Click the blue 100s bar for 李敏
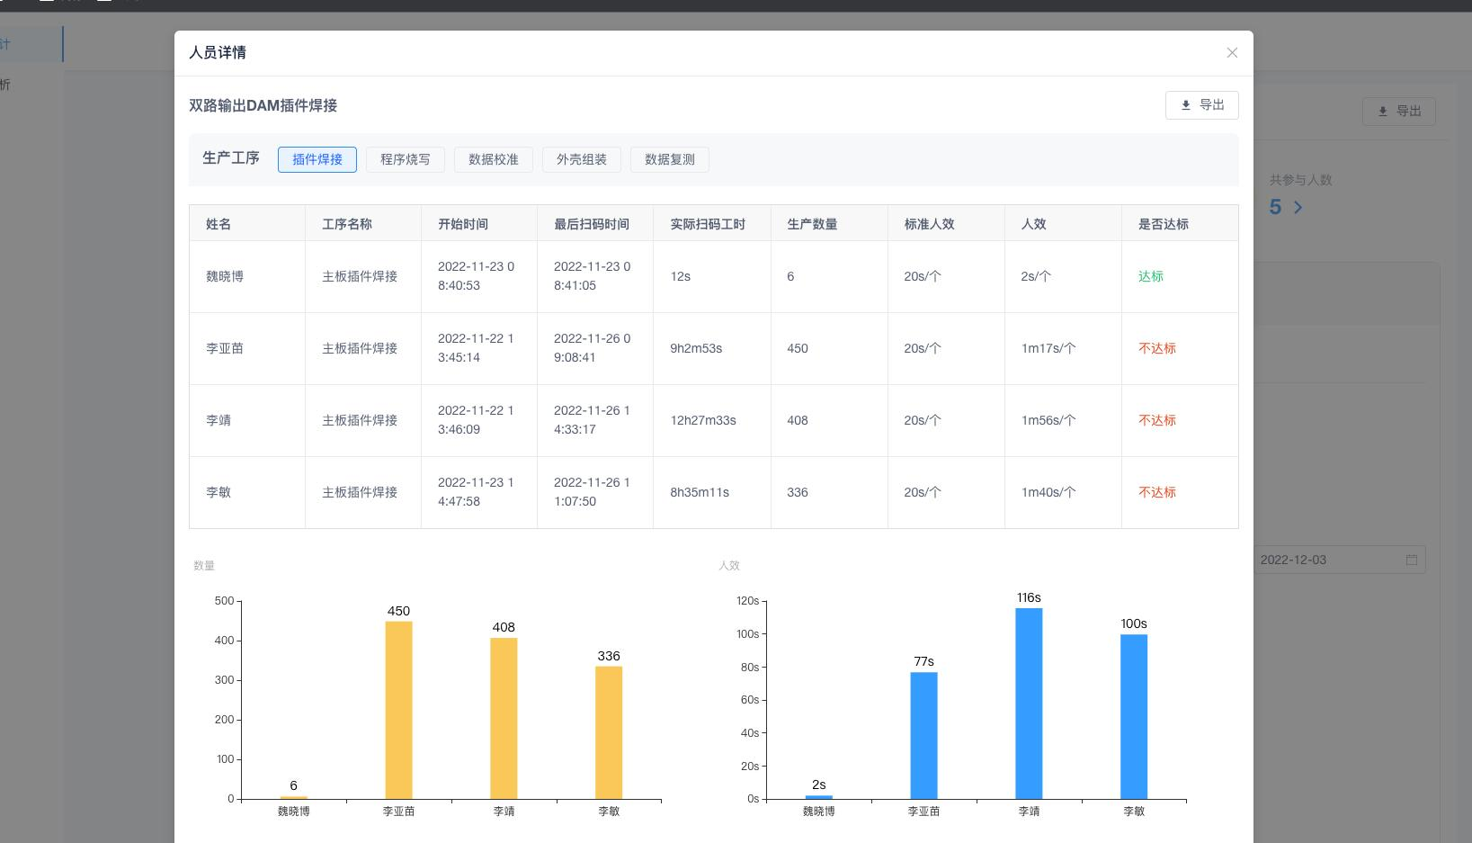The height and width of the screenshot is (843, 1472). (x=1134, y=716)
